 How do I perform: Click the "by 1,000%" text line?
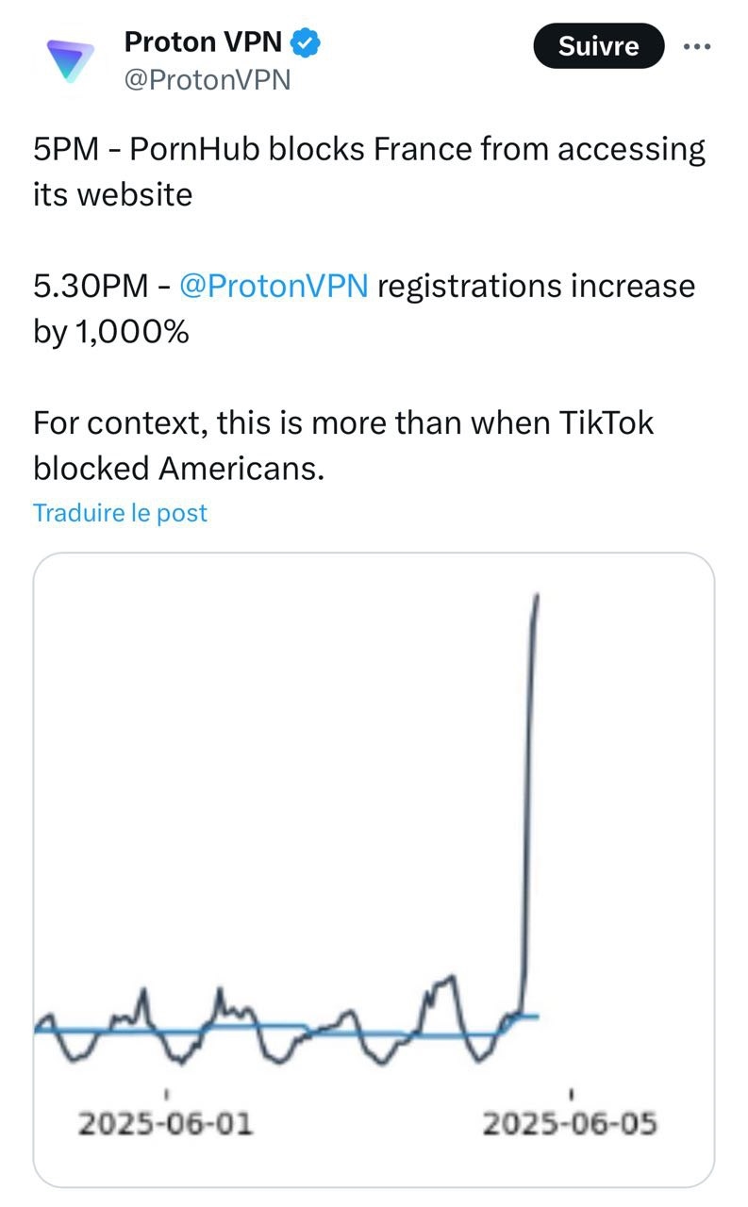111,332
